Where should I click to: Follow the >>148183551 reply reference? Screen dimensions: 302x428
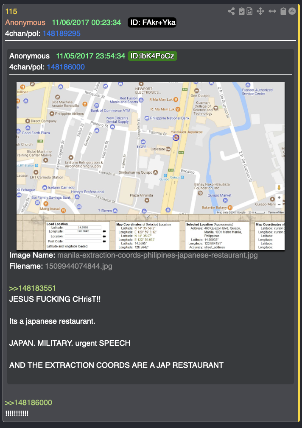pyautogui.click(x=33, y=288)
